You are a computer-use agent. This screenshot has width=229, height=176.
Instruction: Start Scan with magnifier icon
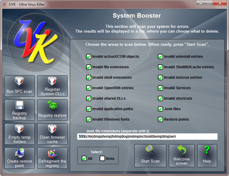pos(150,155)
